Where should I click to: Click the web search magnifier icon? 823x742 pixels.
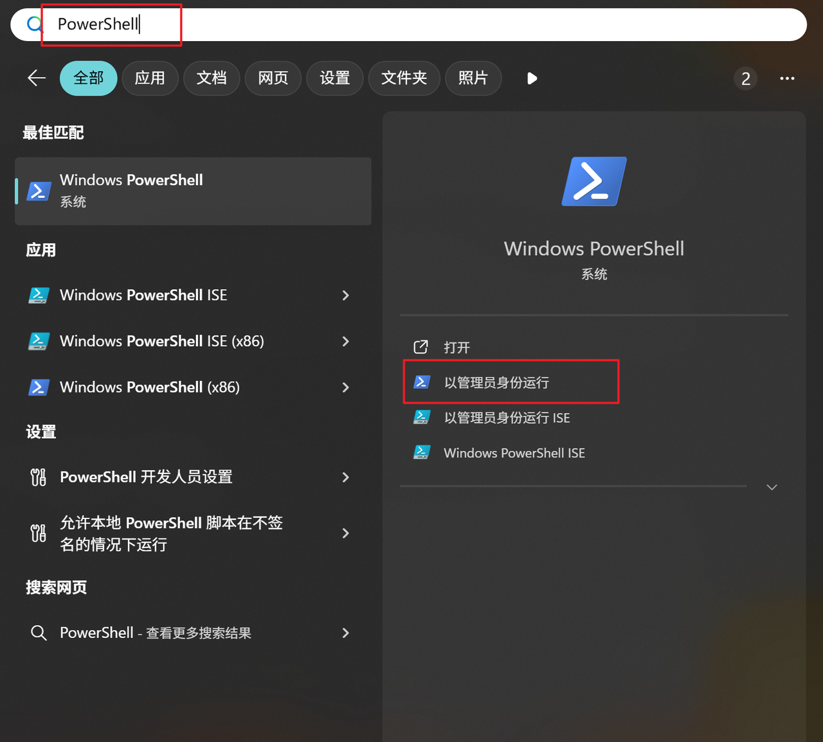pos(39,633)
